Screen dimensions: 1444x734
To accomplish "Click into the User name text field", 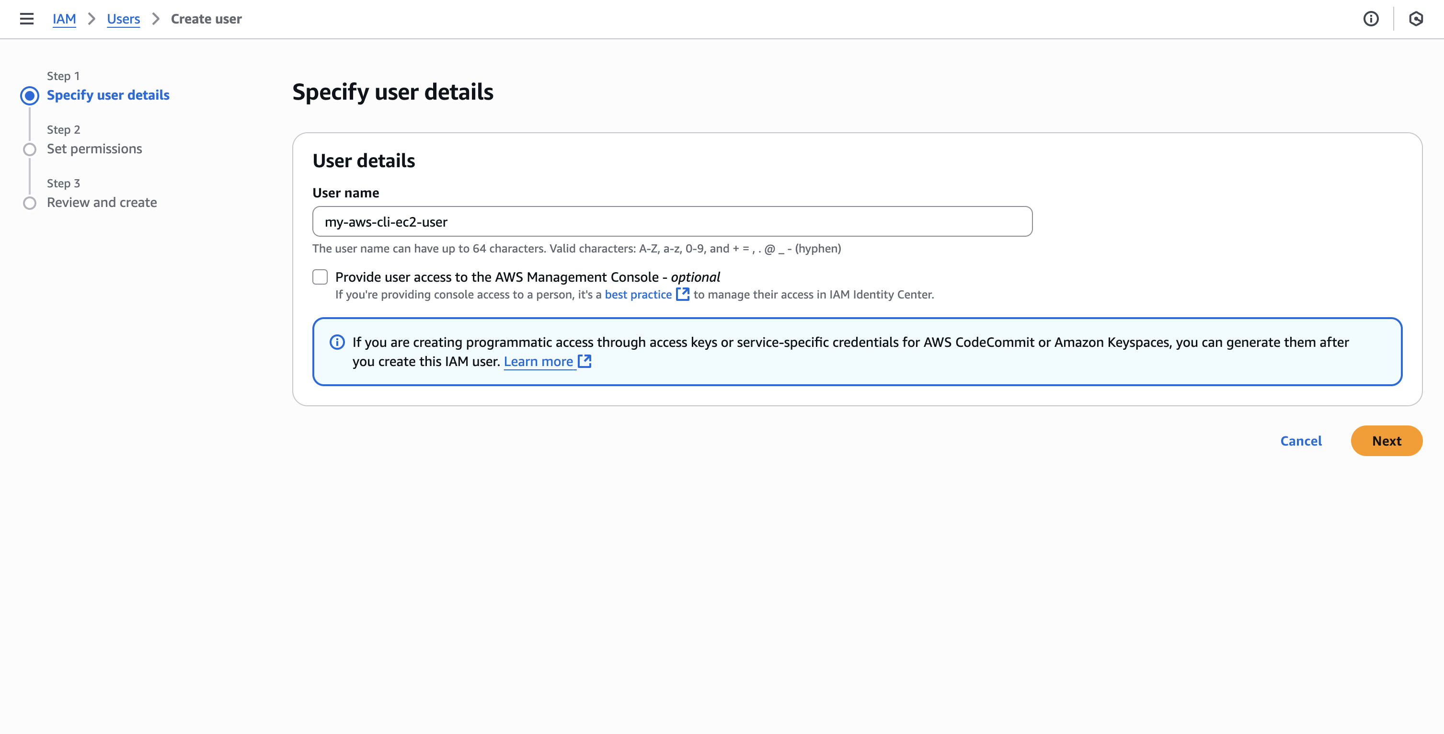I will click(x=672, y=221).
